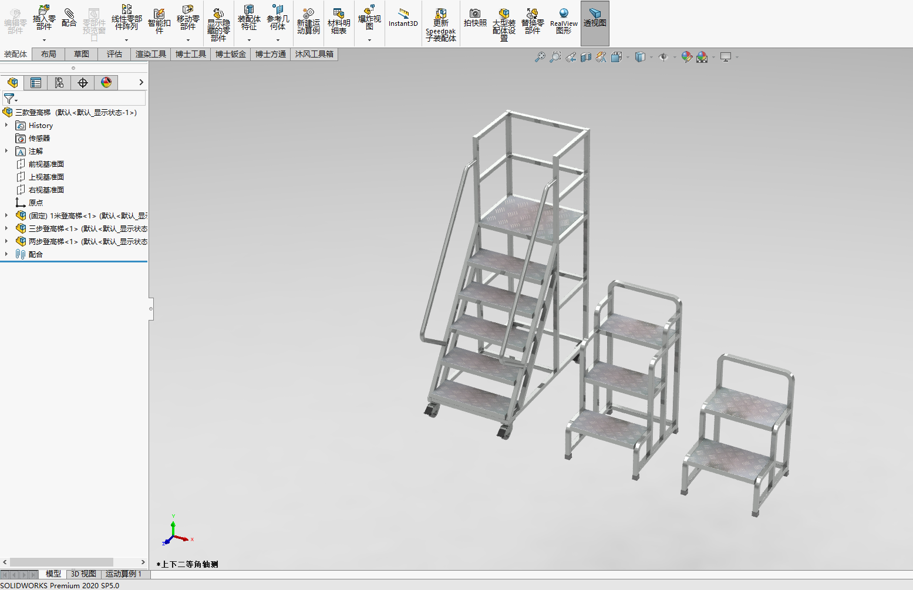
Task: Select Move Component (移动零部件) tool
Action: tap(188, 18)
